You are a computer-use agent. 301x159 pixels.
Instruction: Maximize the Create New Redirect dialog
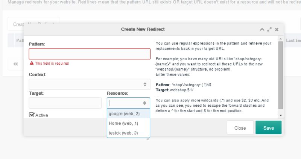tap(269, 30)
